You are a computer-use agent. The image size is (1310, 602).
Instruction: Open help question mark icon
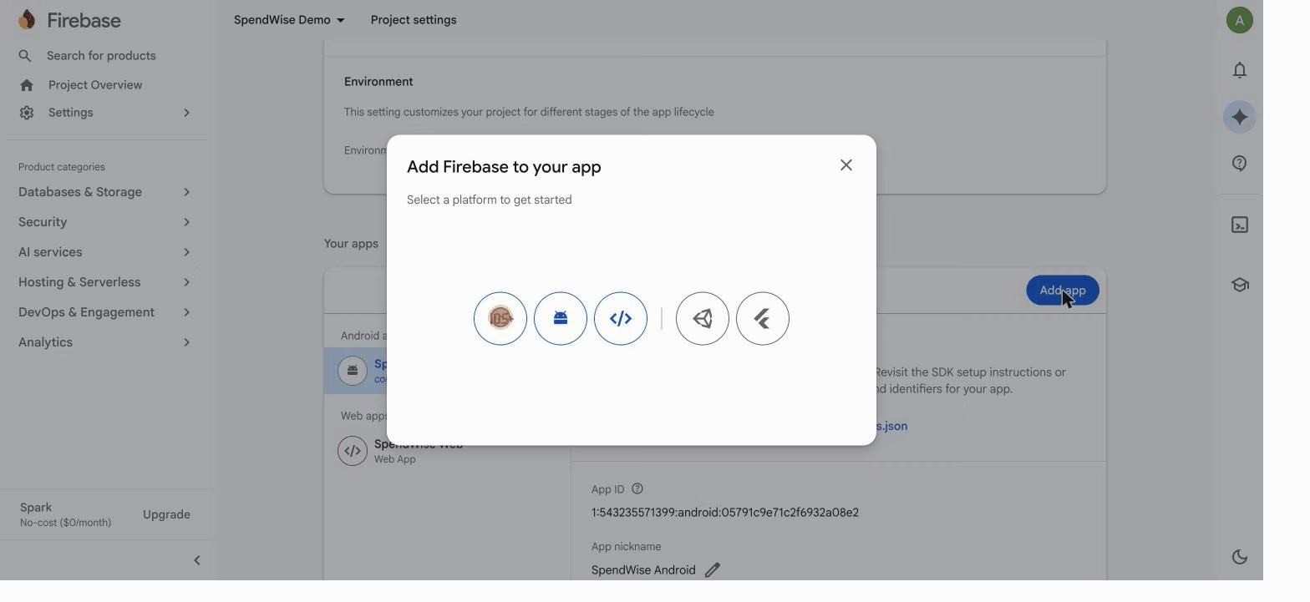[x=1240, y=164]
